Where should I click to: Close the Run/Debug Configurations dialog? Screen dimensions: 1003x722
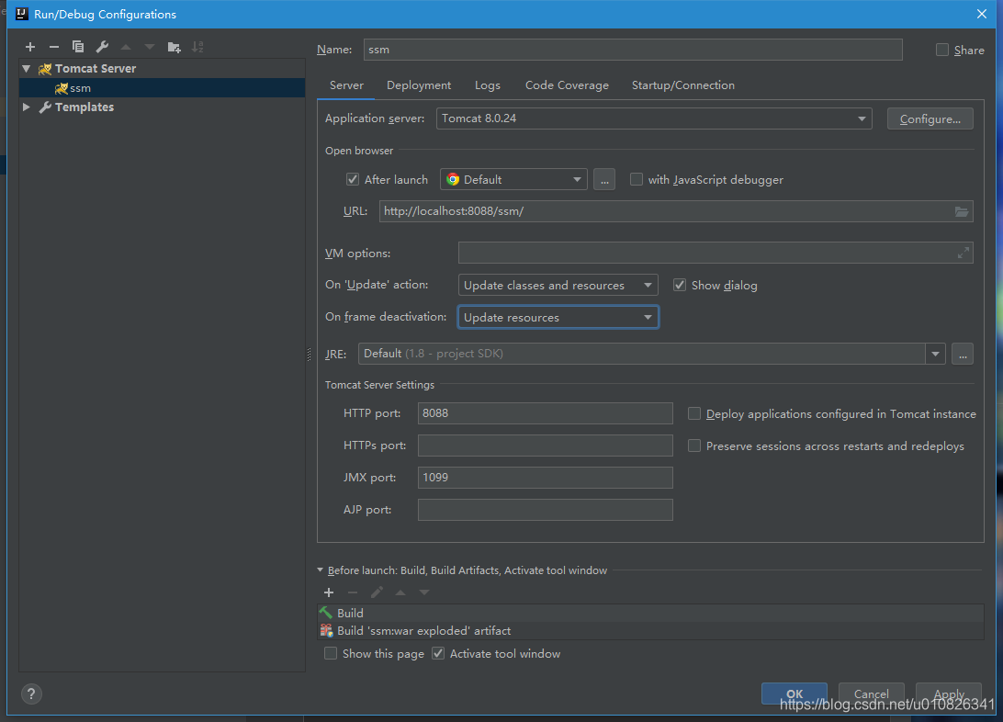(982, 14)
